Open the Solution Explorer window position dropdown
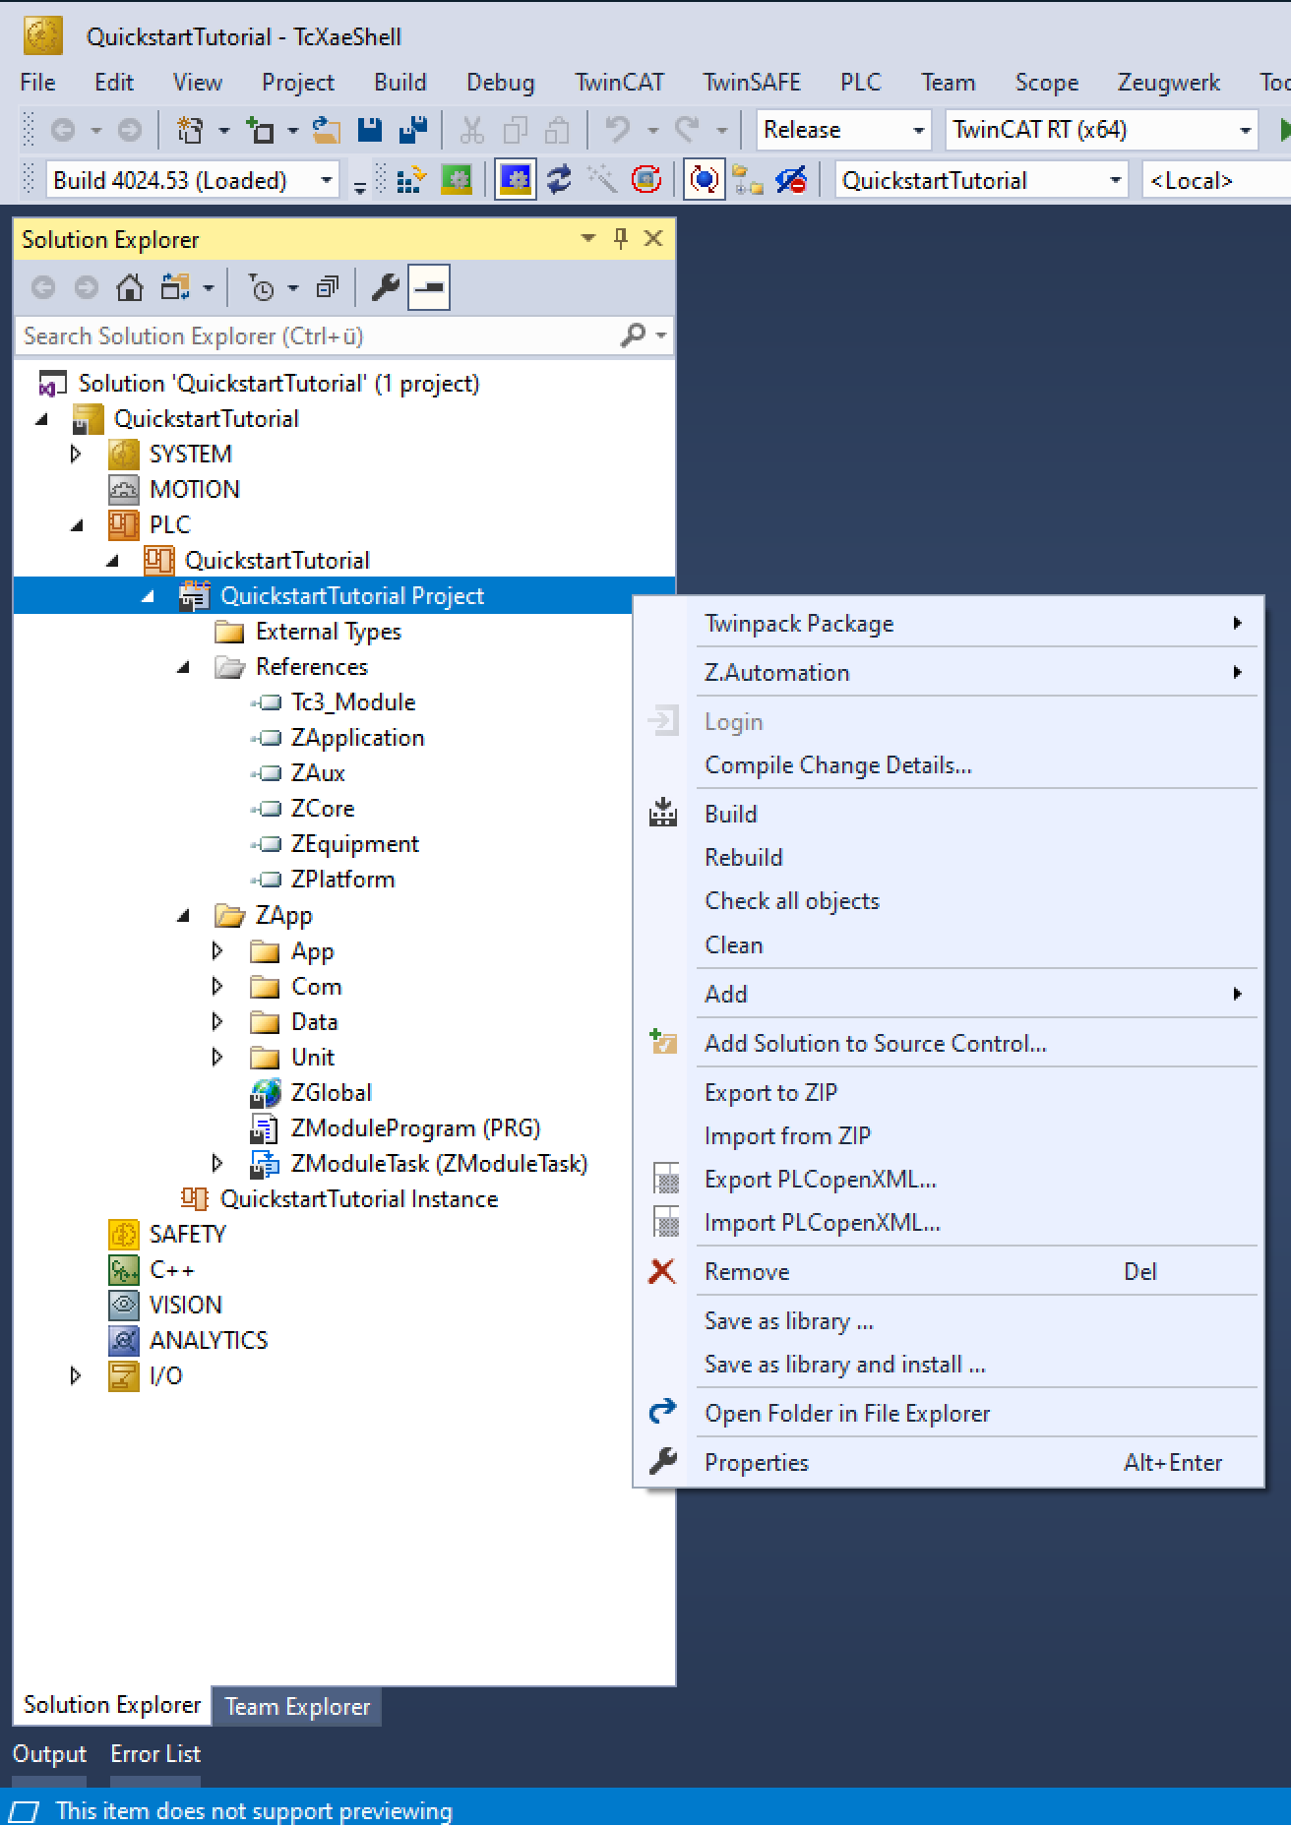This screenshot has height=1826, width=1291. (x=588, y=238)
